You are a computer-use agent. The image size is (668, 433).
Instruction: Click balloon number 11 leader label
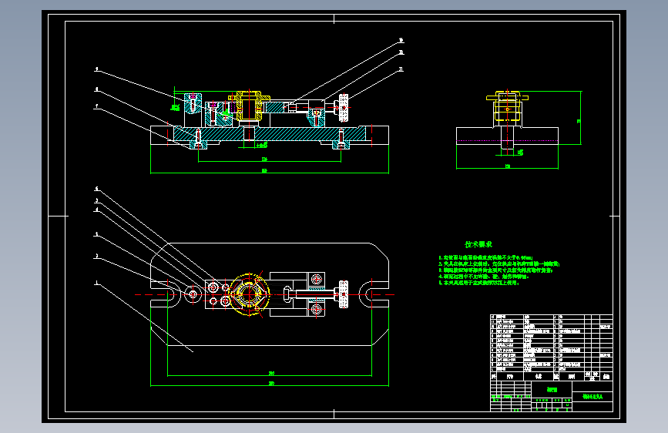pyautogui.click(x=401, y=69)
